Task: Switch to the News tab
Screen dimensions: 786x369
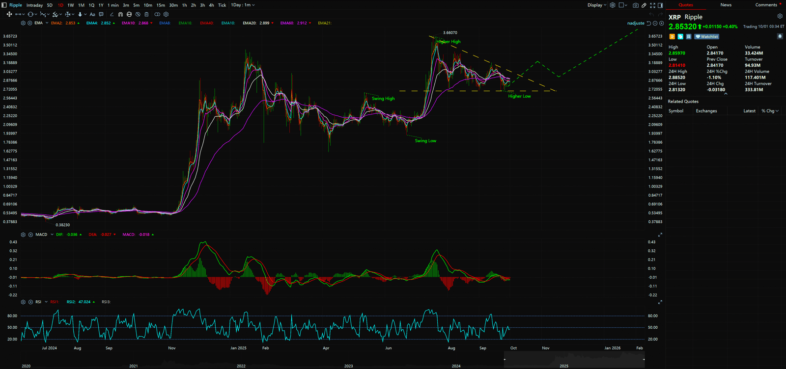Action: tap(726, 5)
